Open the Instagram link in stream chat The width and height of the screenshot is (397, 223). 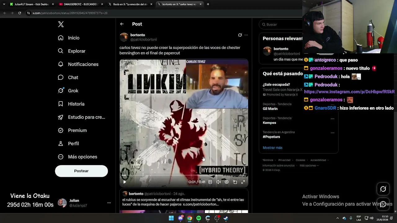349,92
